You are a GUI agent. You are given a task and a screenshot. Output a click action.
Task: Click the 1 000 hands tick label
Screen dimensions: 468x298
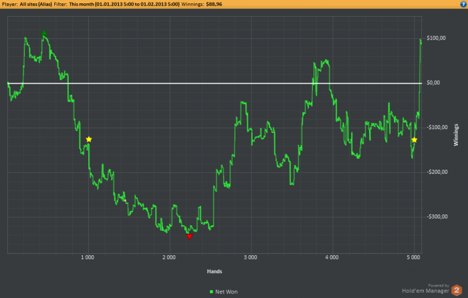pos(88,257)
